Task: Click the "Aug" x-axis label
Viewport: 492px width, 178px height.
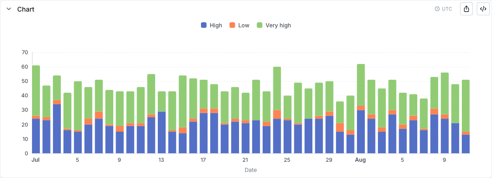Action: tap(361, 160)
